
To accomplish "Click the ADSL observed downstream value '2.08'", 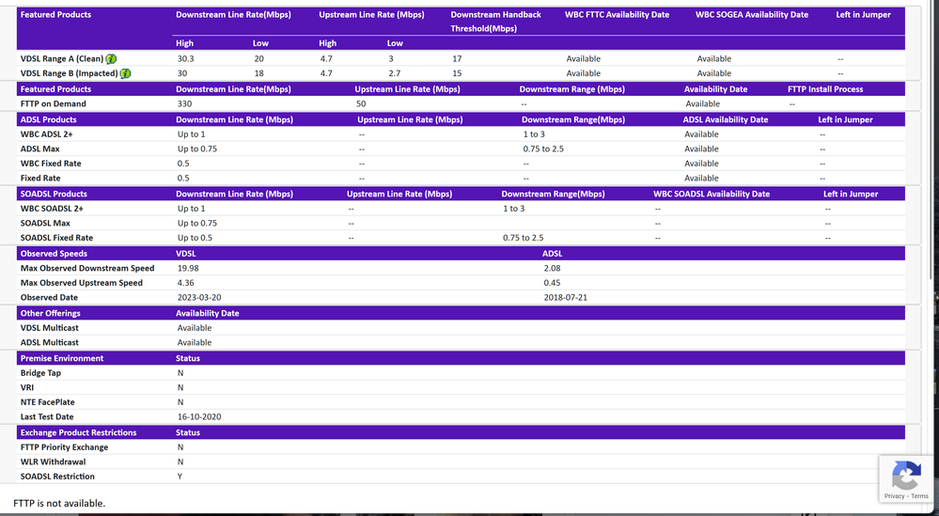I will (x=552, y=268).
